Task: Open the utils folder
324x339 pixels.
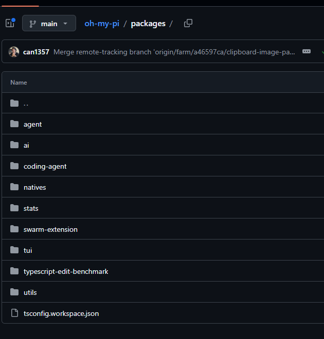Action: 30,292
